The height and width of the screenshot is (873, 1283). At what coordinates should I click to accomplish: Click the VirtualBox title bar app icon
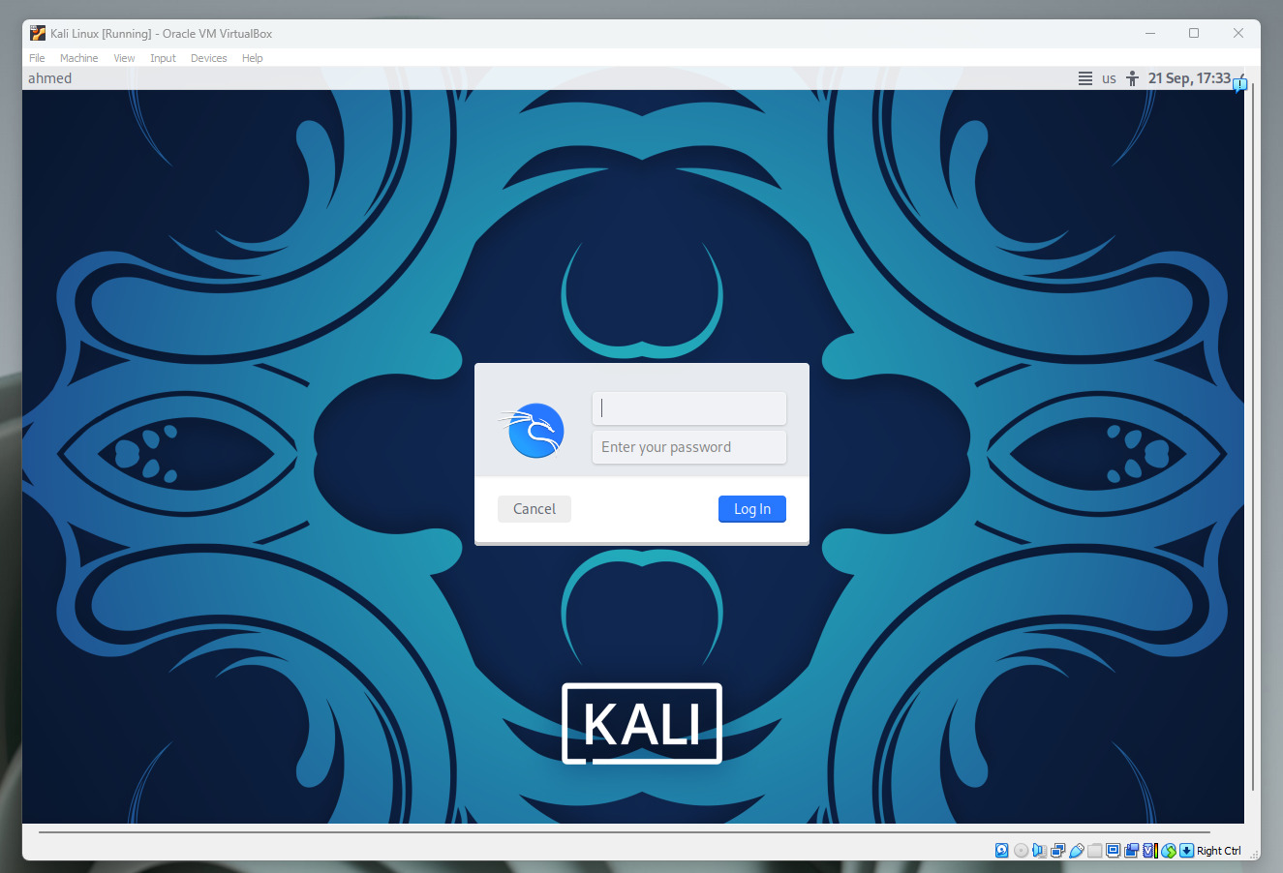(x=37, y=33)
